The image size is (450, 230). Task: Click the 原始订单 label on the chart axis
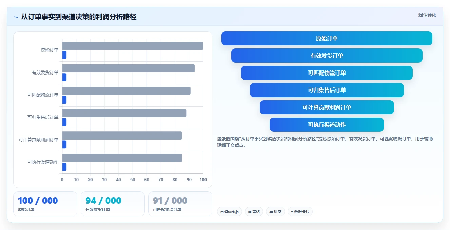point(50,50)
